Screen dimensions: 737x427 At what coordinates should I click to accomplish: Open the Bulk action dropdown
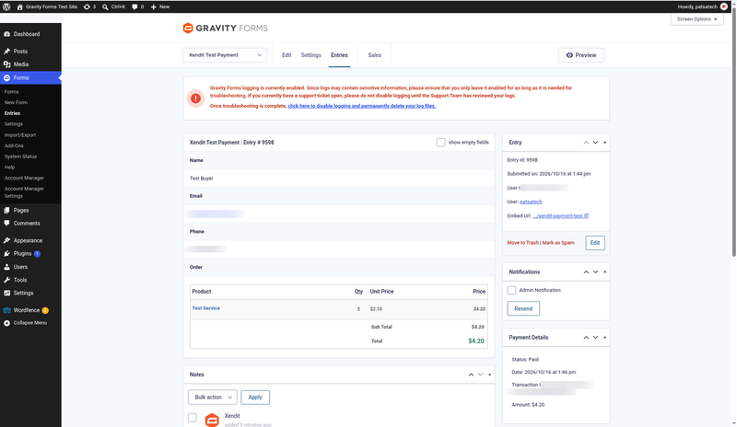point(213,398)
